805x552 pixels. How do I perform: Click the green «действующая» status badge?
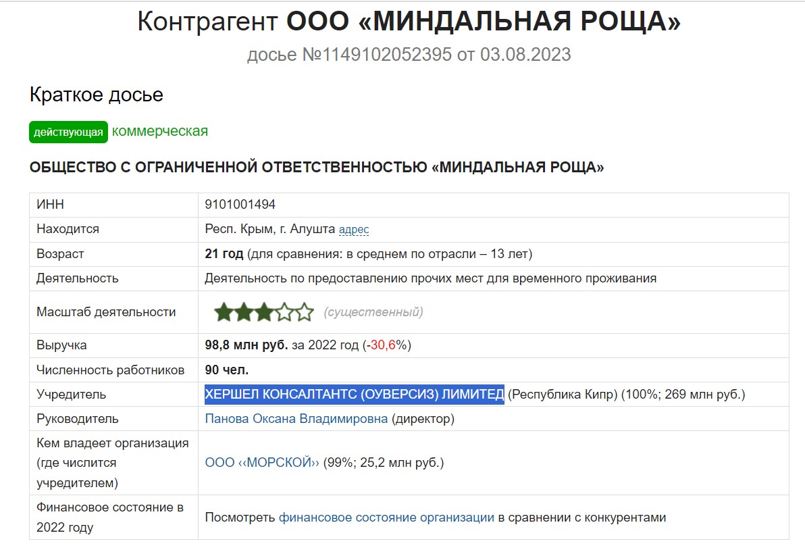[68, 132]
